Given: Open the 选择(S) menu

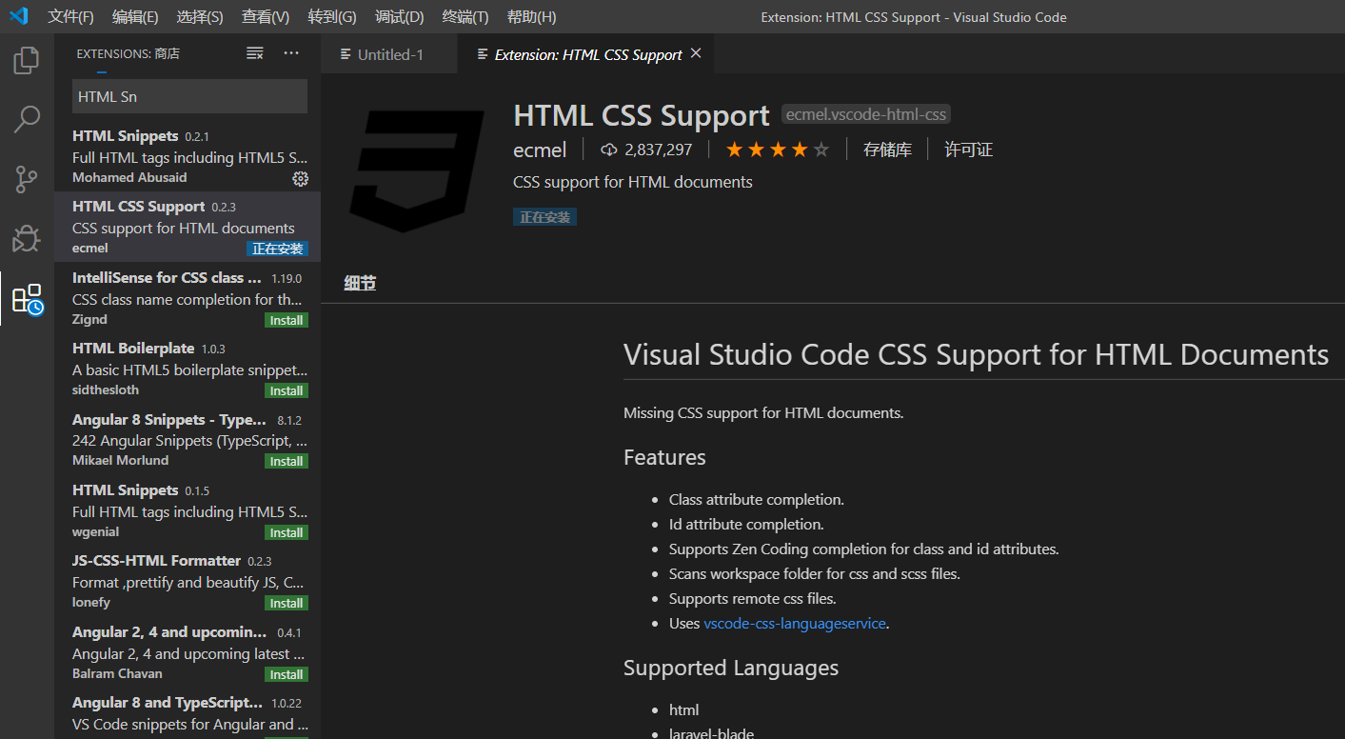Looking at the screenshot, I should tap(200, 17).
